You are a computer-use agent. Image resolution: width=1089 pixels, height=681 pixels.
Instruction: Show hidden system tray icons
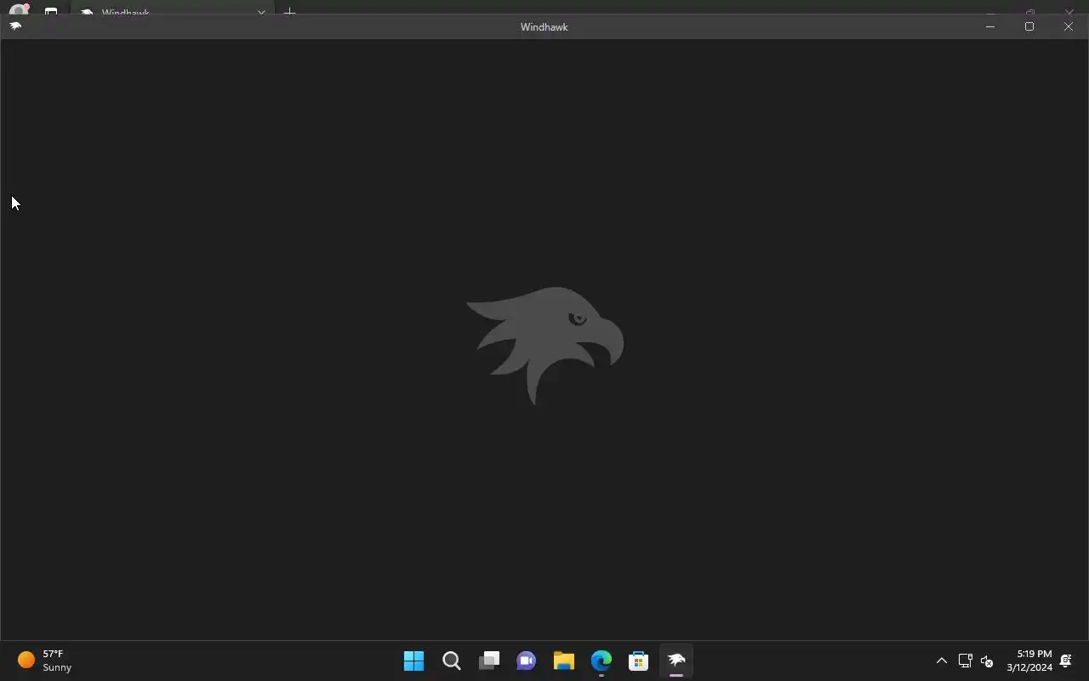tap(942, 661)
